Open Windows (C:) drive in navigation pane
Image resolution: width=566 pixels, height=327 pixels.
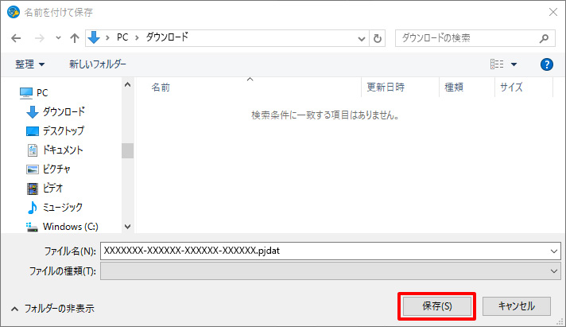click(62, 227)
